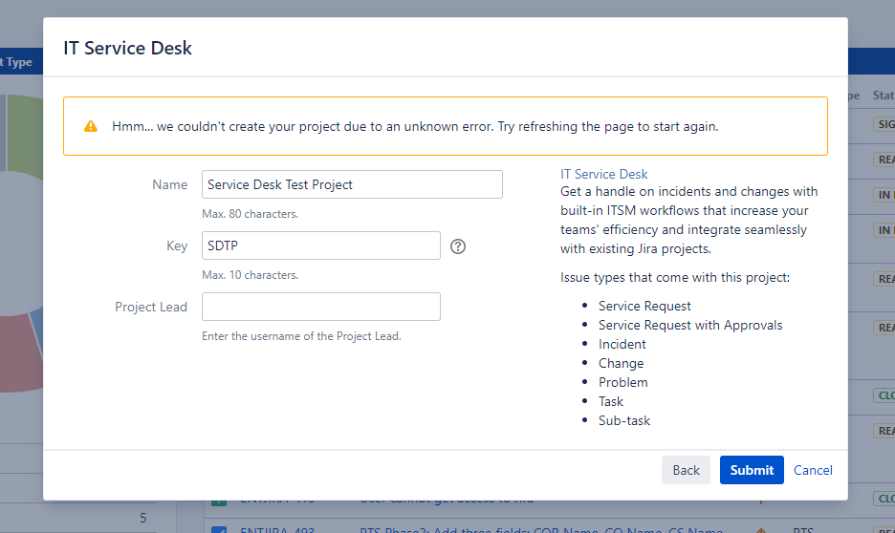Click the warning triangle icon in error banner
Image resolution: width=895 pixels, height=533 pixels.
point(91,126)
